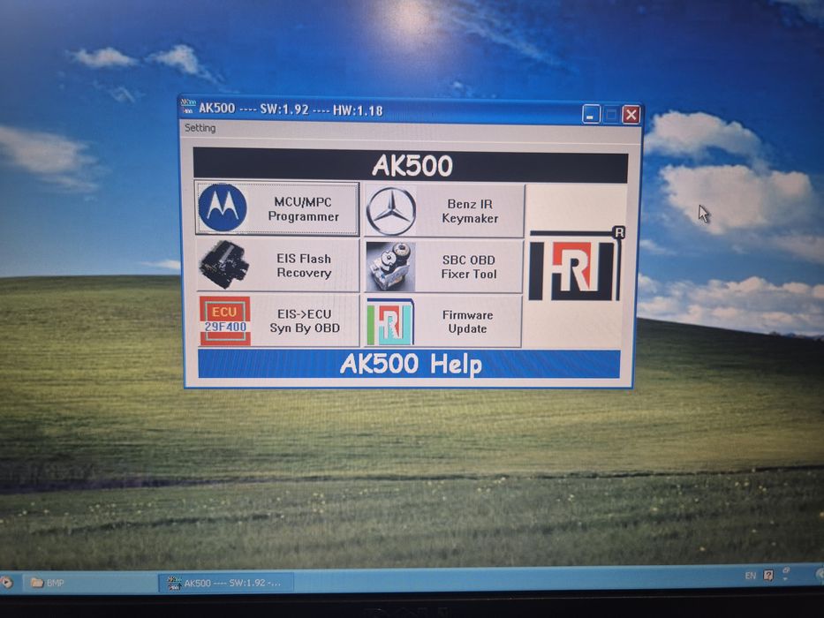Image resolution: width=824 pixels, height=618 pixels.
Task: Click the Motorola logo icon
Action: pos(223,207)
